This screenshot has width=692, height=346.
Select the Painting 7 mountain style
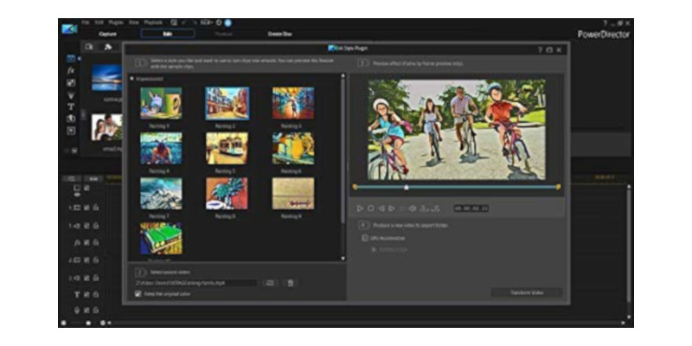pyautogui.click(x=161, y=193)
